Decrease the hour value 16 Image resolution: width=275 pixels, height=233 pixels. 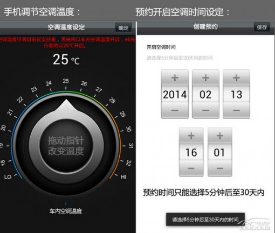point(191,168)
